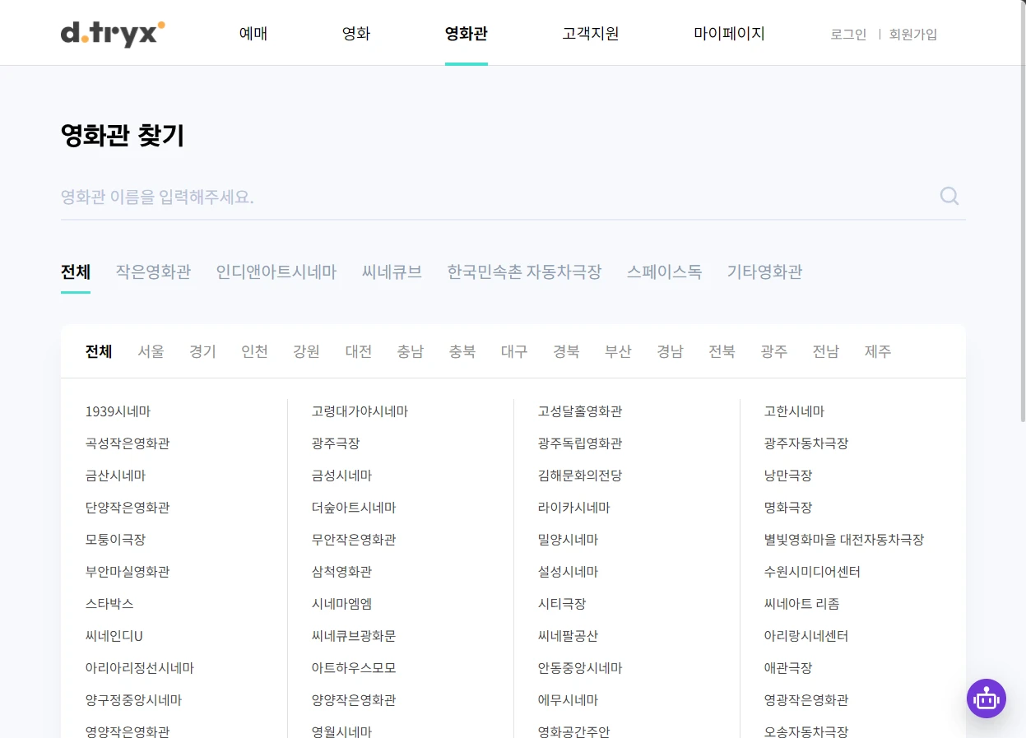Open the 고객지원 menu
The height and width of the screenshot is (738, 1026).
point(591,34)
